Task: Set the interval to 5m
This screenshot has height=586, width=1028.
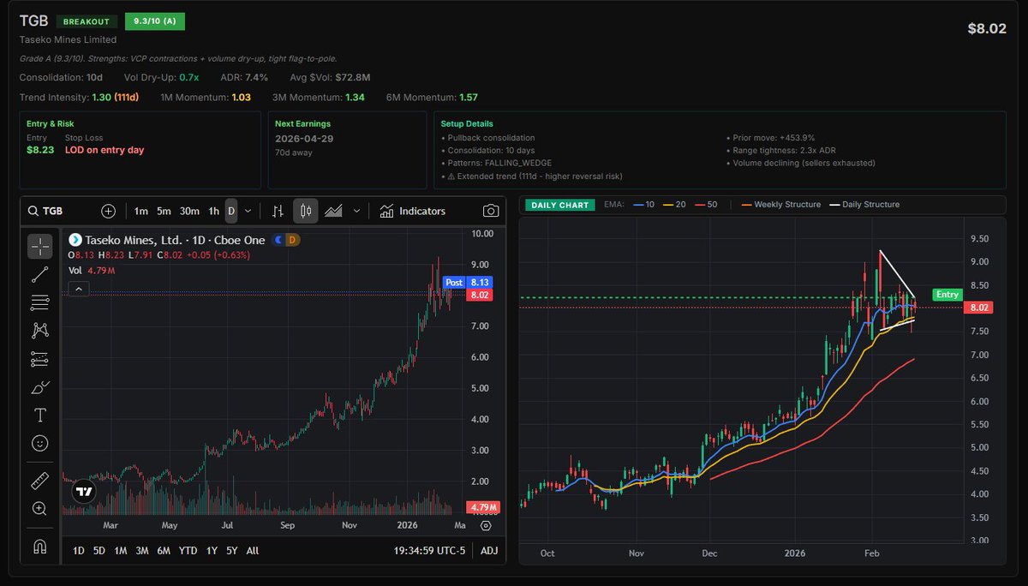Action: click(164, 211)
